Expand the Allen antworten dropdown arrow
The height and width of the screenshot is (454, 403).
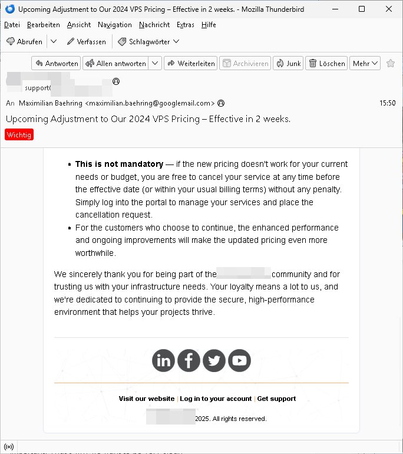[155, 64]
